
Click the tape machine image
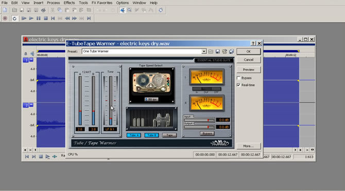151,83
